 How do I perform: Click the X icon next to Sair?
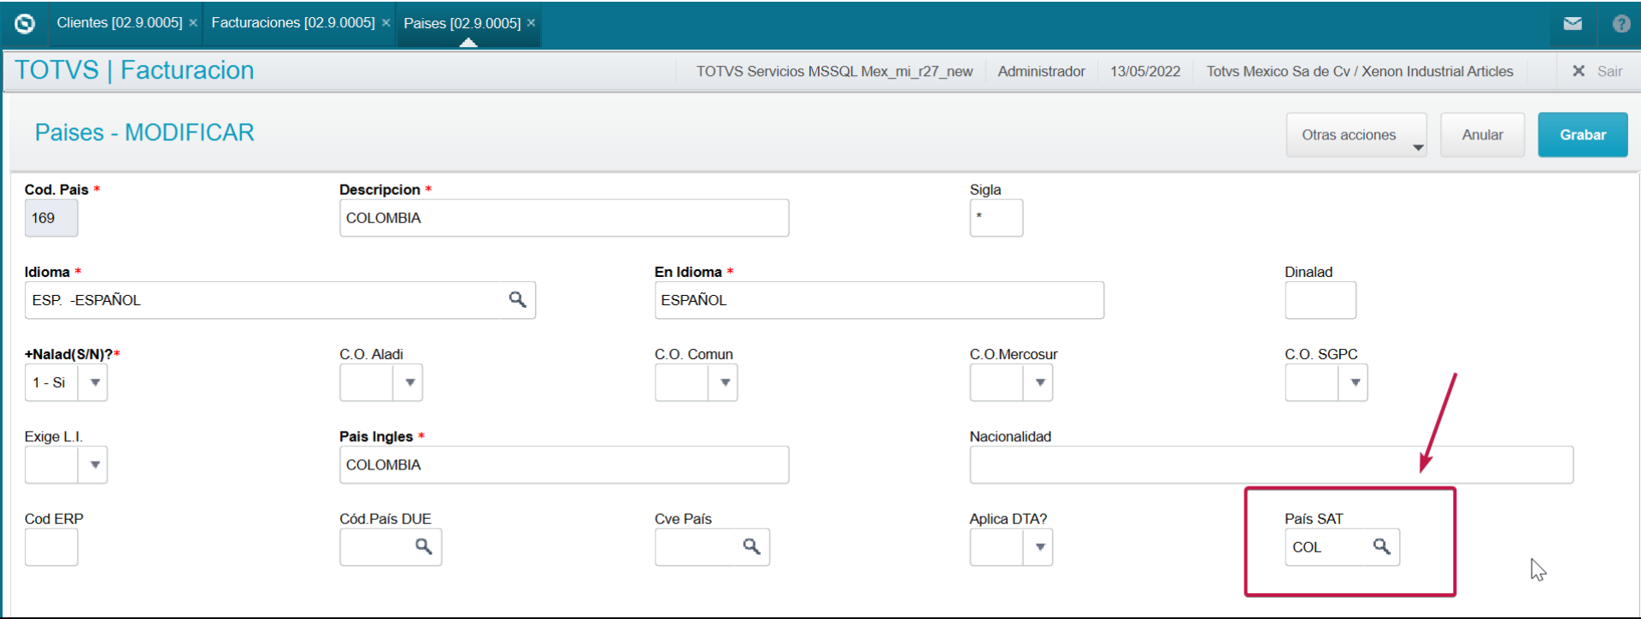tap(1579, 71)
